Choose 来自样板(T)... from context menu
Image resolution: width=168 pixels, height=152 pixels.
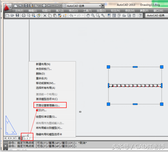(x=44, y=69)
